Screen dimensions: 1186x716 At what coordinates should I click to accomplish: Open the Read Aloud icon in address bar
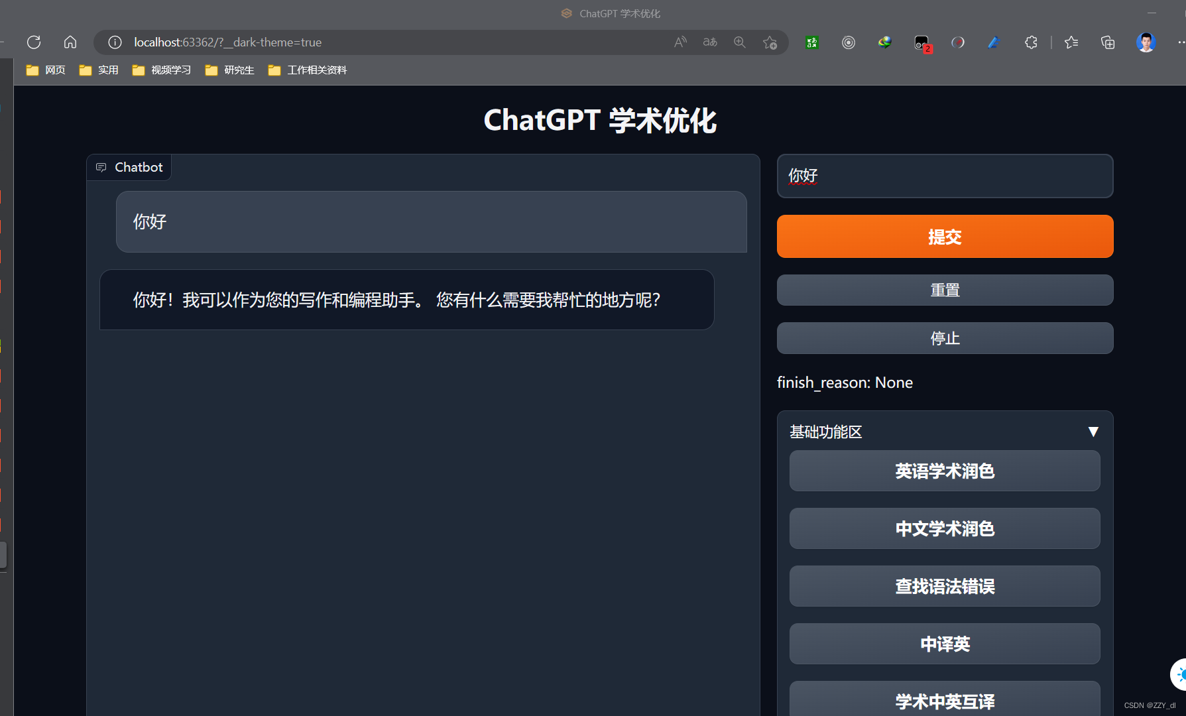point(680,42)
